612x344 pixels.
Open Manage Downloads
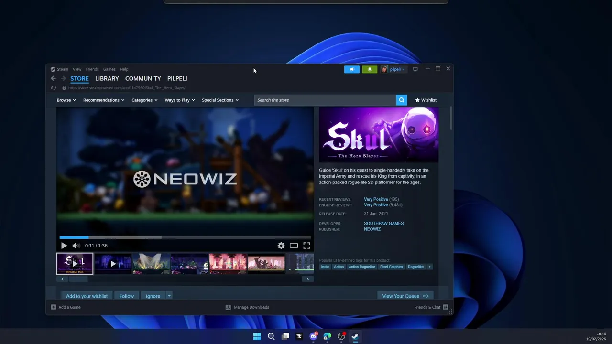(x=248, y=307)
